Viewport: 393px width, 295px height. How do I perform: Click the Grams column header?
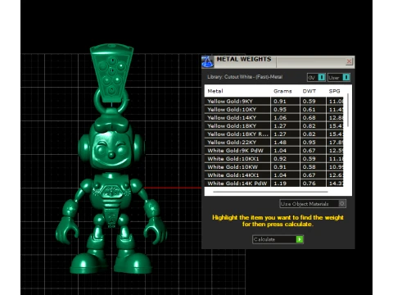pos(282,91)
